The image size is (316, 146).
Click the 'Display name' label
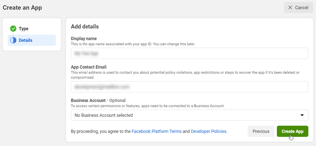(83, 38)
